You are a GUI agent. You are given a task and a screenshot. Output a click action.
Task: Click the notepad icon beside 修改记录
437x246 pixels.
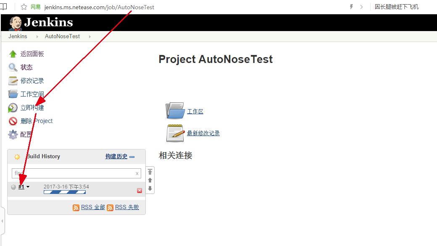(x=13, y=81)
